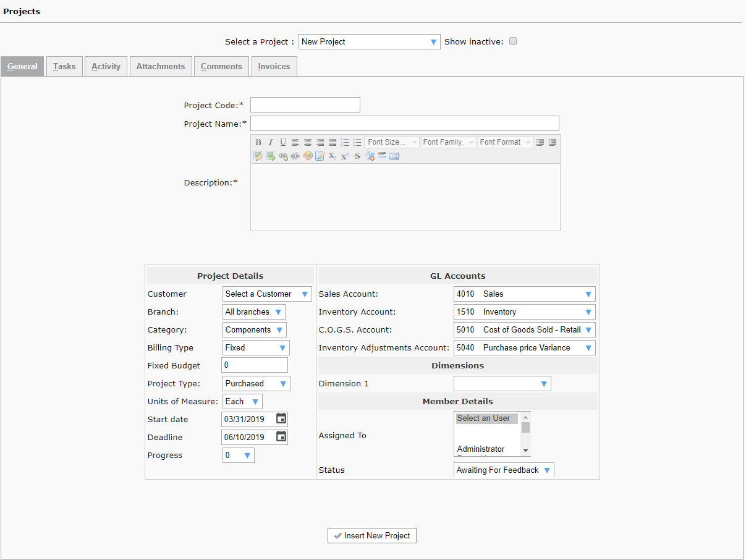The width and height of the screenshot is (746, 560).
Task: Select Administrator in Assigned To list
Action: pos(481,449)
